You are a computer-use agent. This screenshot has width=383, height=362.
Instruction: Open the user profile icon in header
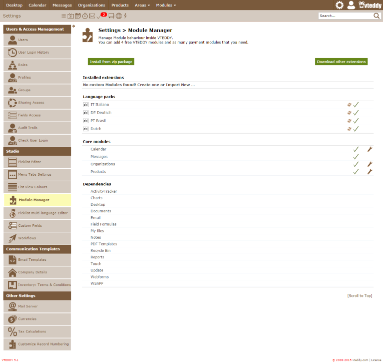click(351, 5)
